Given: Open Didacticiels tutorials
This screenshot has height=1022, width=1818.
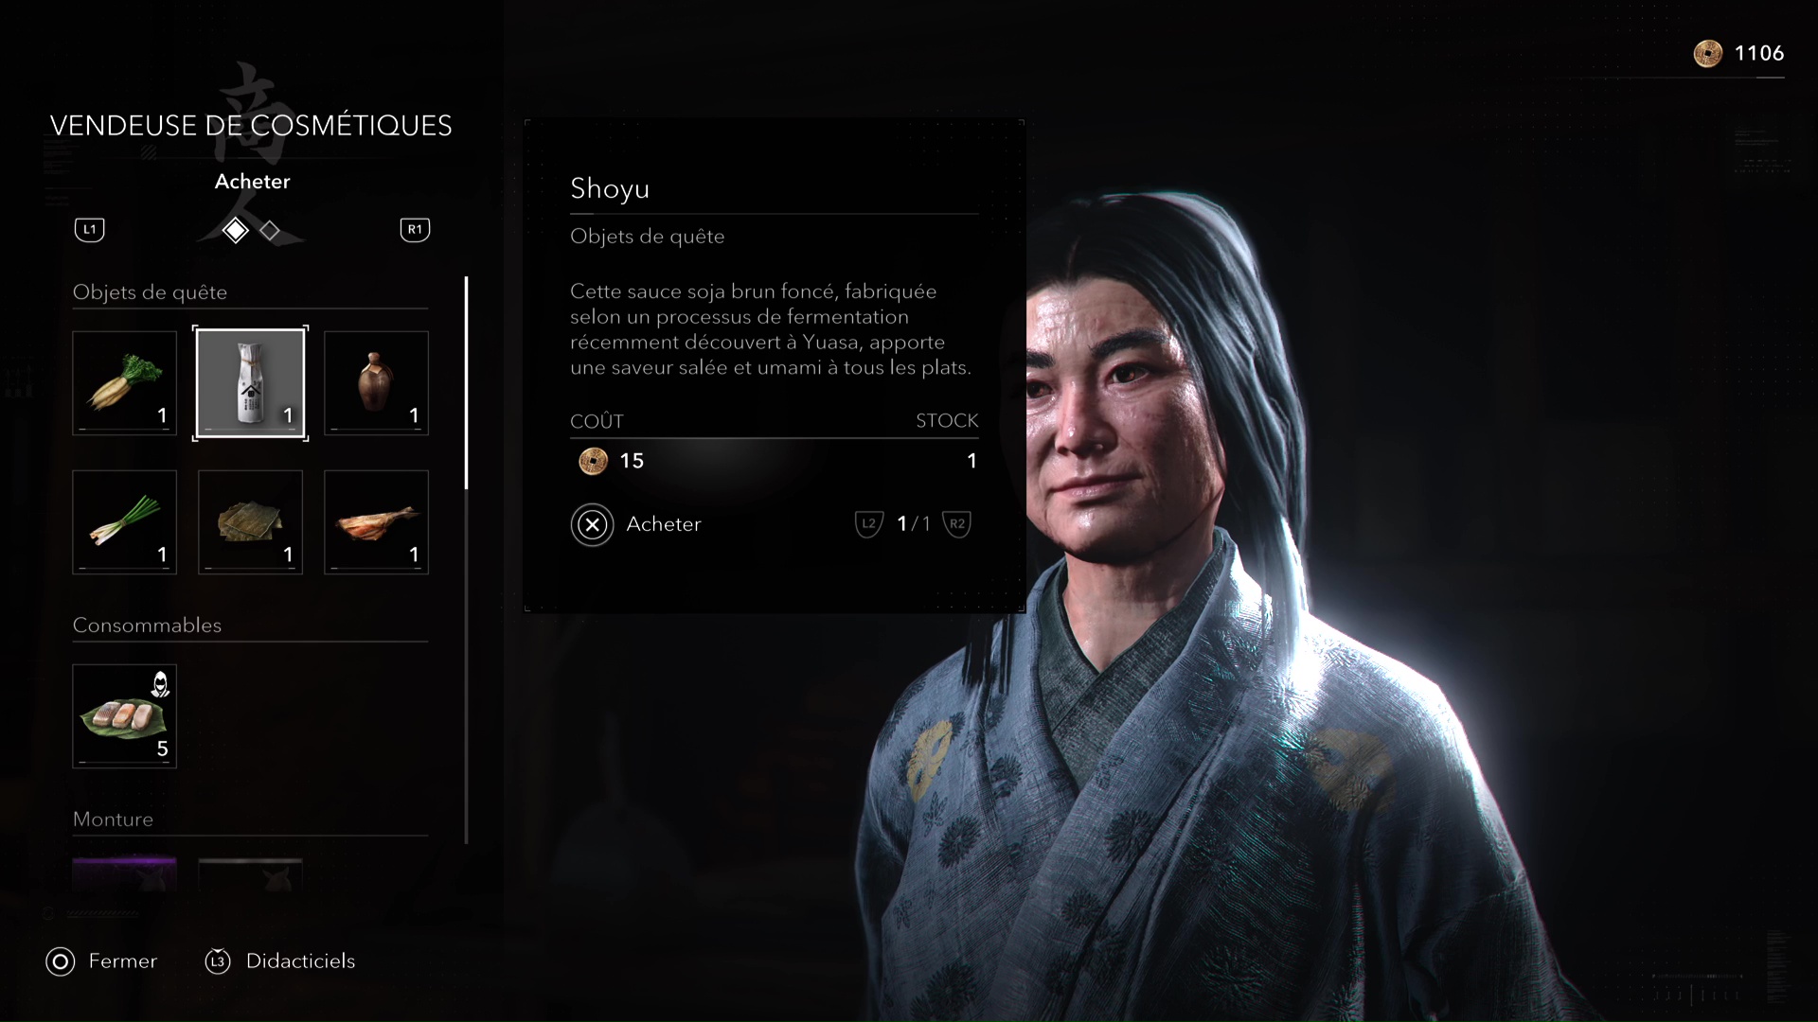Looking at the screenshot, I should (x=280, y=961).
